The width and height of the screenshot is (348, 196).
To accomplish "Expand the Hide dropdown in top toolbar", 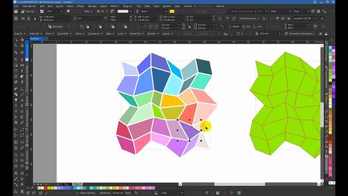I will 110,34.
